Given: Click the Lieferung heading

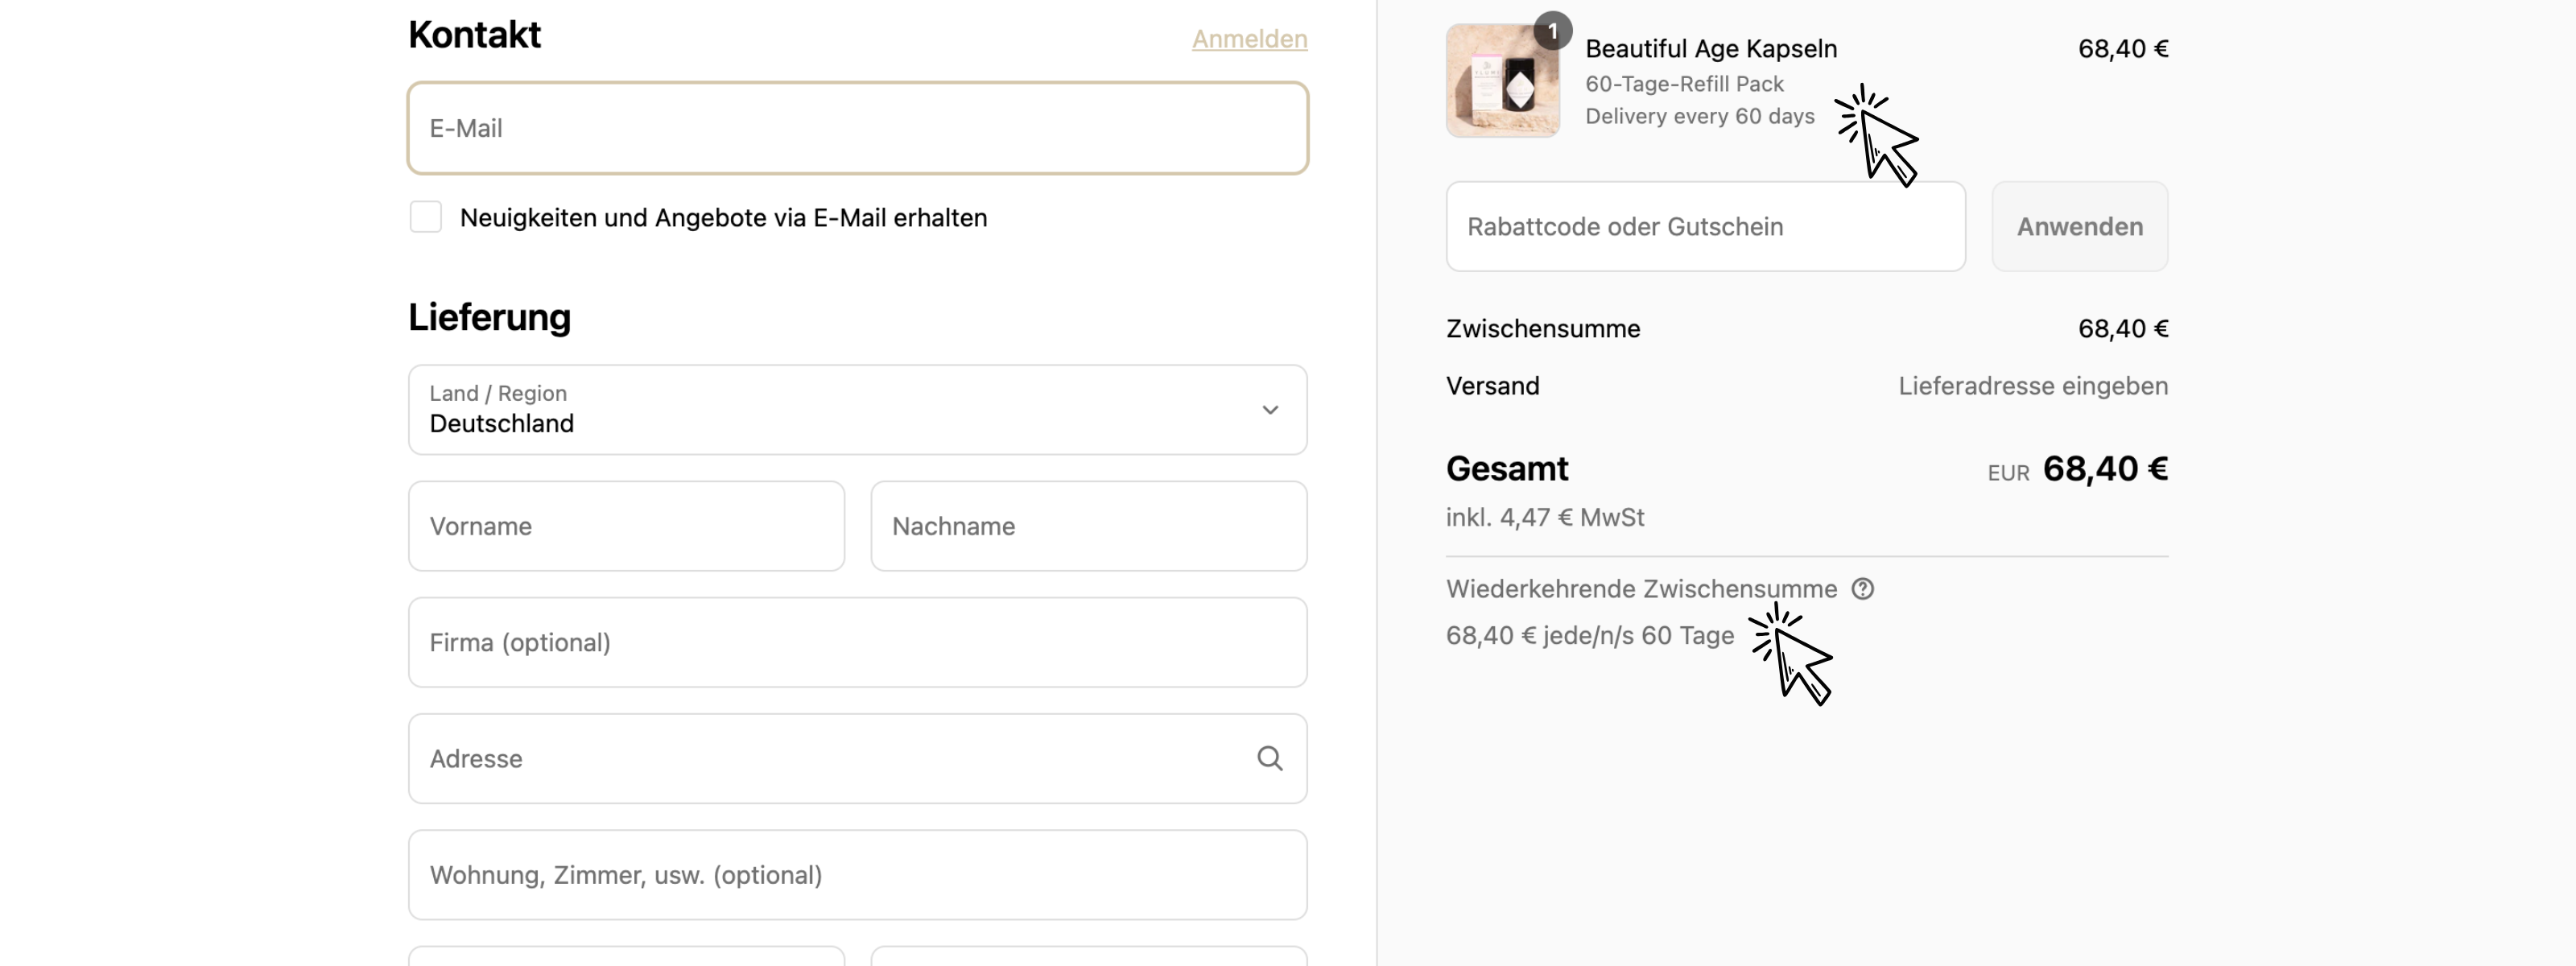Looking at the screenshot, I should click(x=489, y=317).
